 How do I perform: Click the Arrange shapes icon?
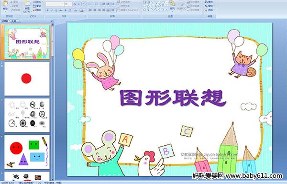click(x=172, y=4)
